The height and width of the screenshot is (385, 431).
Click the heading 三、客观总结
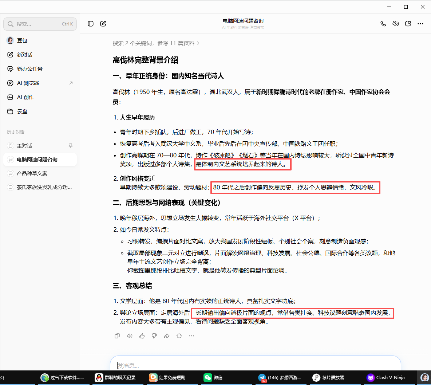[132, 286]
